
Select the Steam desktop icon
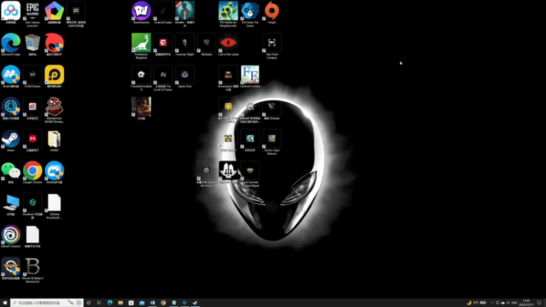(x=11, y=141)
